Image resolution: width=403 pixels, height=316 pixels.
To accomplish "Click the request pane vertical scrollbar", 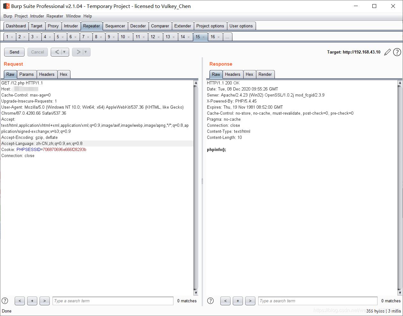I will tap(196, 188).
